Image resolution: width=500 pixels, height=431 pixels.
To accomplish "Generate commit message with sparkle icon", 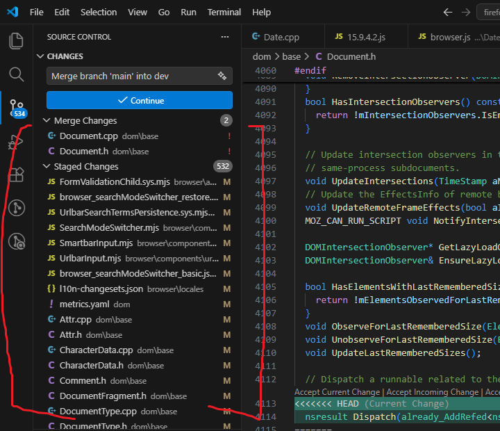I will (222, 76).
